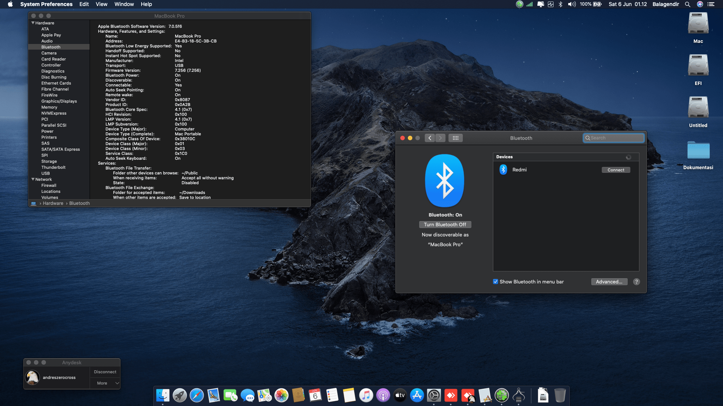Open Advanced Bluetooth options

[609, 282]
